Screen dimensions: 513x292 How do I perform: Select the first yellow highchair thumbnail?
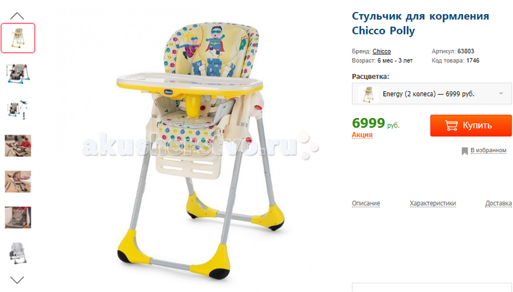tap(18, 38)
